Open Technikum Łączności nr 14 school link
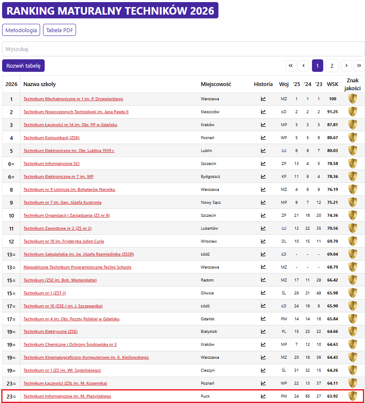This screenshot has height=403, width=365. 70,125
